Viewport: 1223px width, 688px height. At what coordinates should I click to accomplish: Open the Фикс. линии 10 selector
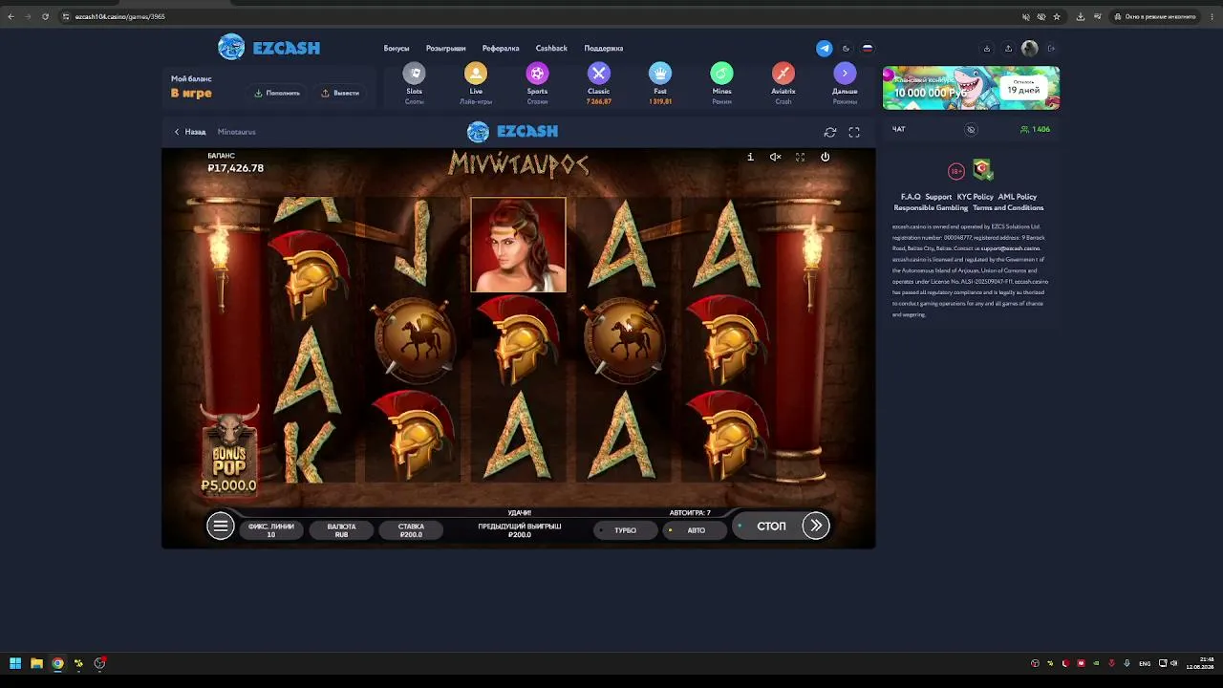271,530
